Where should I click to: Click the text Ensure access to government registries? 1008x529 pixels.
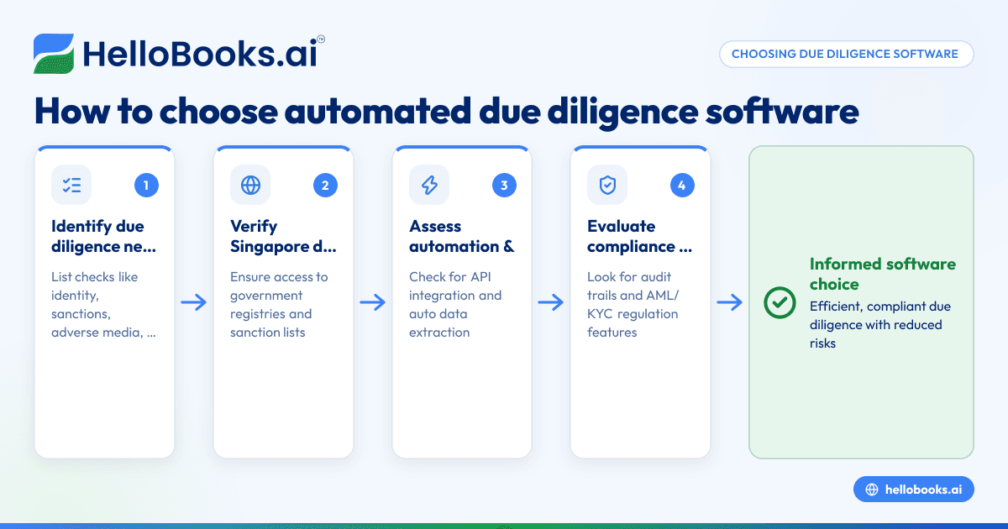tap(279, 305)
